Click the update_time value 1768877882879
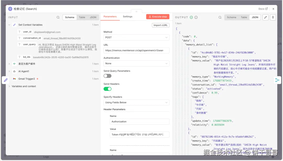The image size is (283, 161). [222, 121]
